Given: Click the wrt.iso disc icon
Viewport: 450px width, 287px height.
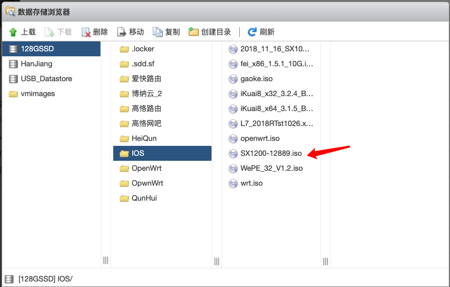Looking at the screenshot, I should click(x=233, y=184).
